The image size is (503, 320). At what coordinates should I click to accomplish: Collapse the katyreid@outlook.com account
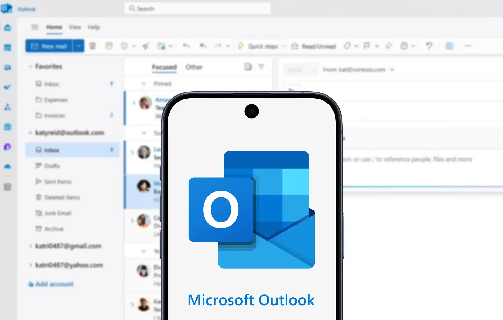click(x=30, y=133)
